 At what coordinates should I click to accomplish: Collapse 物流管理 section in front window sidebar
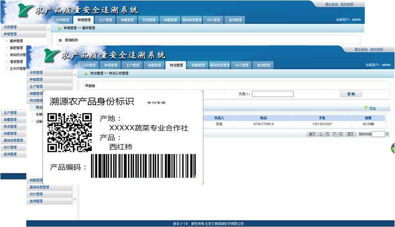(x=35, y=101)
